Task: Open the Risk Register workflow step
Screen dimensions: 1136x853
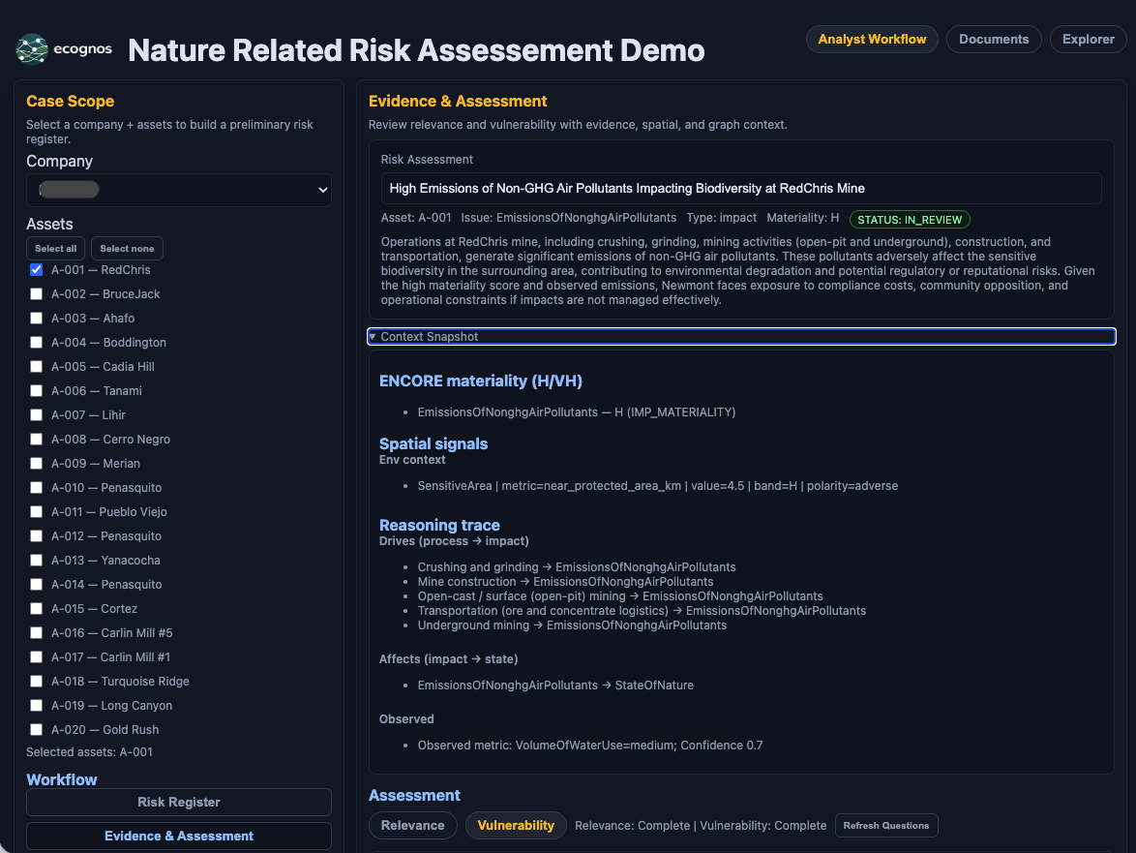Action: 179,803
